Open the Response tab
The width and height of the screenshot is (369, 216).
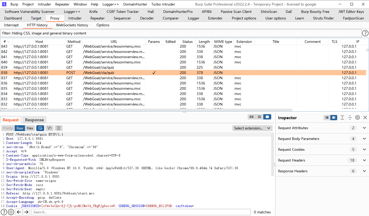(34, 120)
